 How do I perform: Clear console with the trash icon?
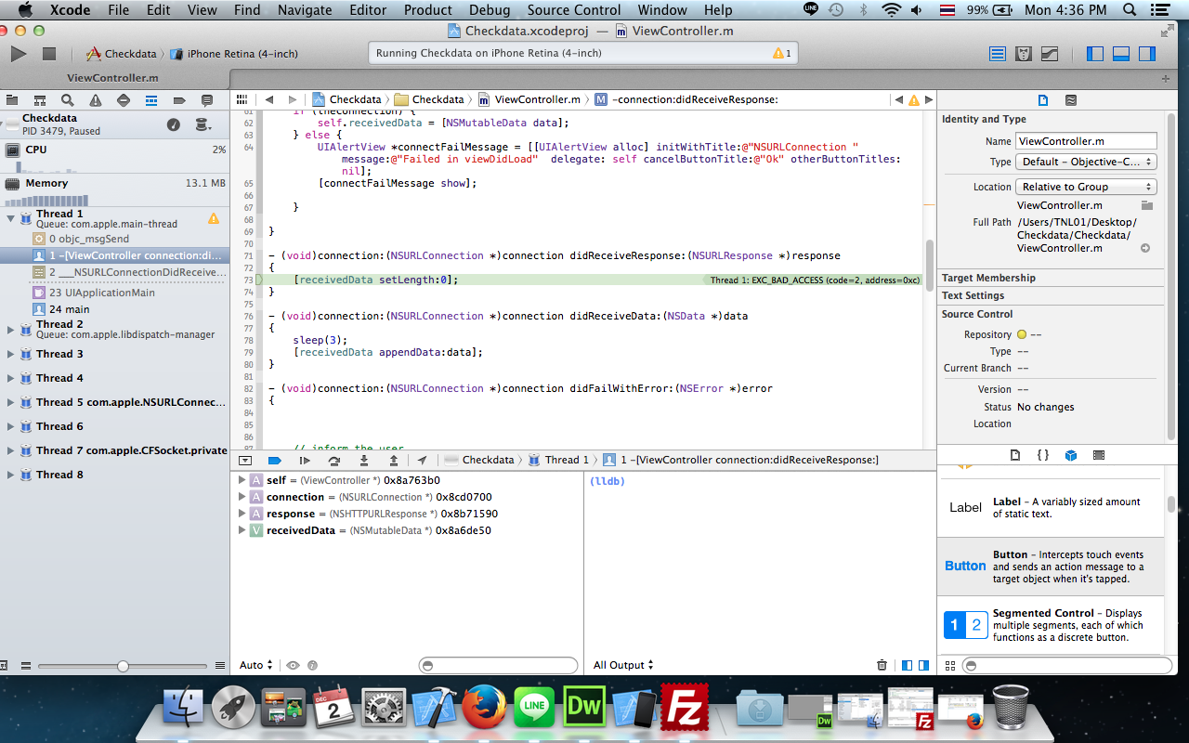tap(882, 665)
